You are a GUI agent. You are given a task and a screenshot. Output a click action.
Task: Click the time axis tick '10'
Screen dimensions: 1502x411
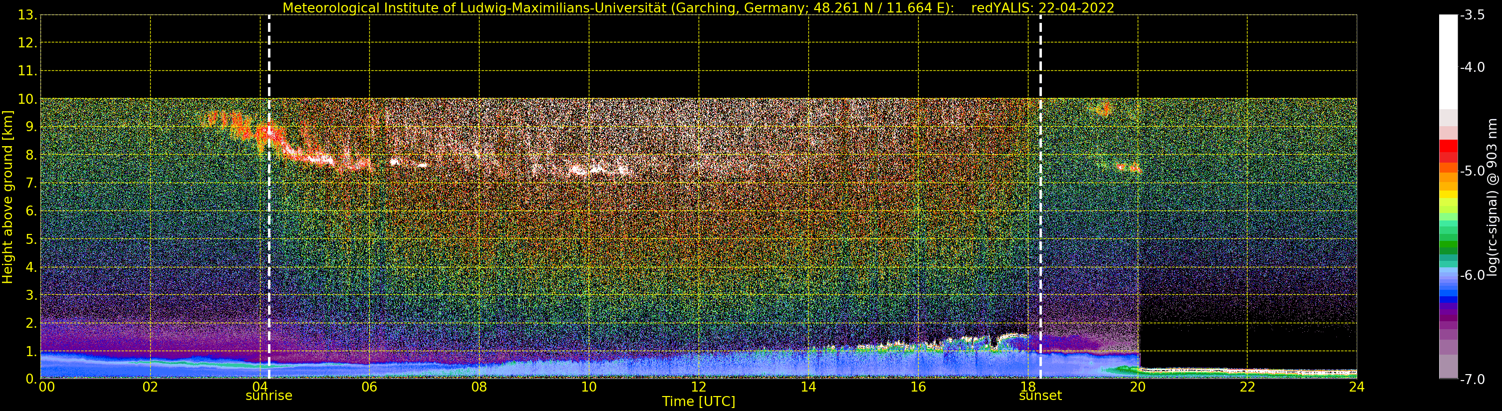pos(589,387)
